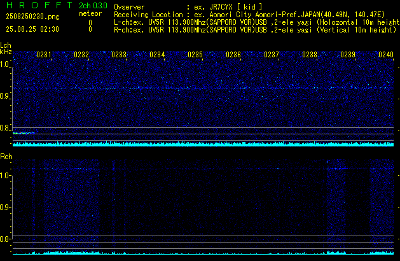The width and height of the screenshot is (400, 261).
Task: Click the HROFFT title text
Action: [39, 5]
